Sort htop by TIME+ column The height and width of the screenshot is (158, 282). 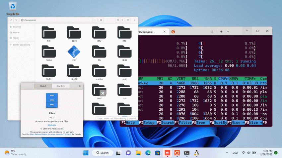(x=250, y=79)
